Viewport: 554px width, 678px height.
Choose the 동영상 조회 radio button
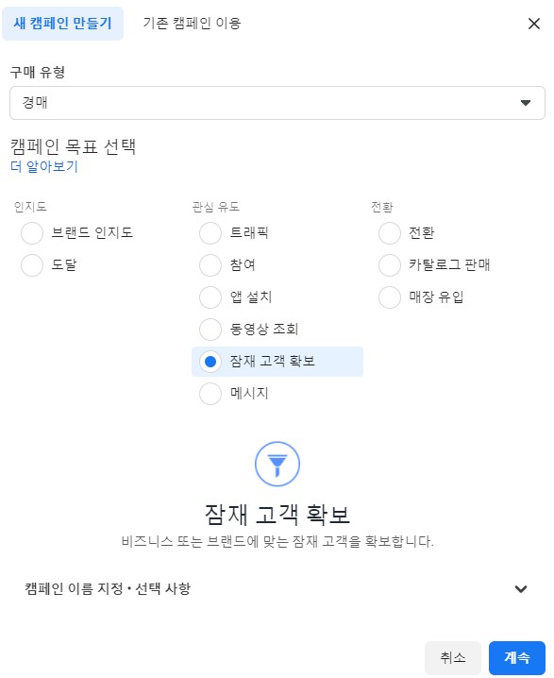click(x=210, y=329)
